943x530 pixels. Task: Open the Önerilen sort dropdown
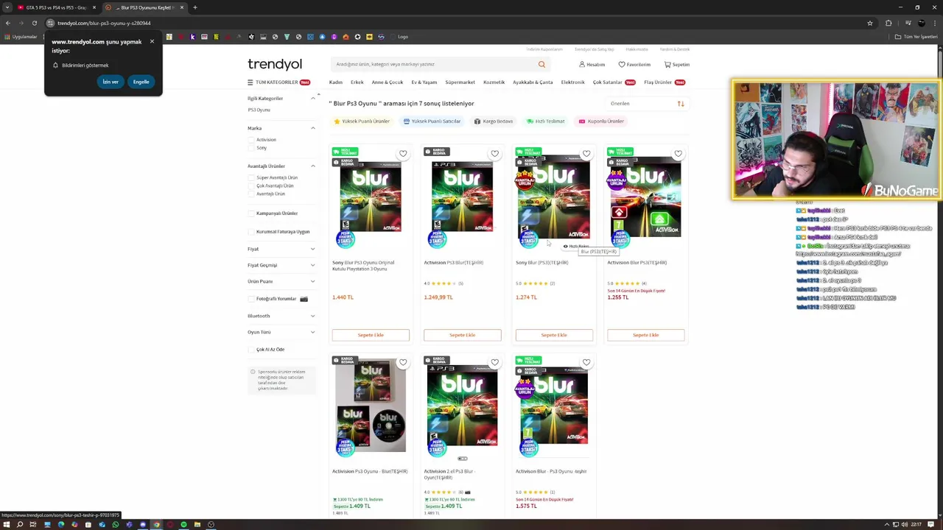(647, 104)
